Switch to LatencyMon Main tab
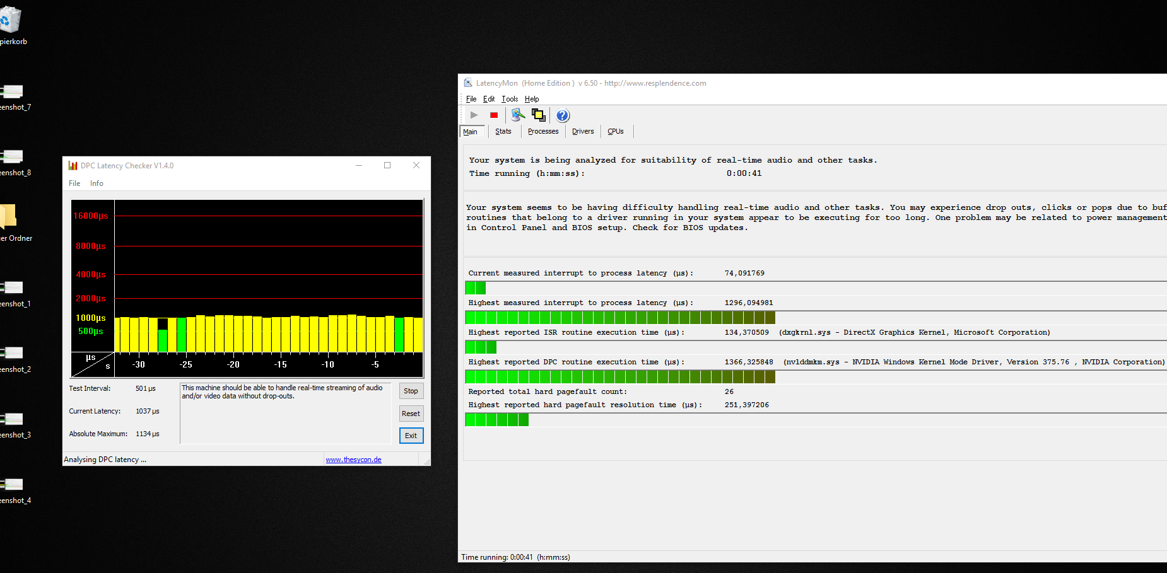This screenshot has height=573, width=1167. coord(471,132)
